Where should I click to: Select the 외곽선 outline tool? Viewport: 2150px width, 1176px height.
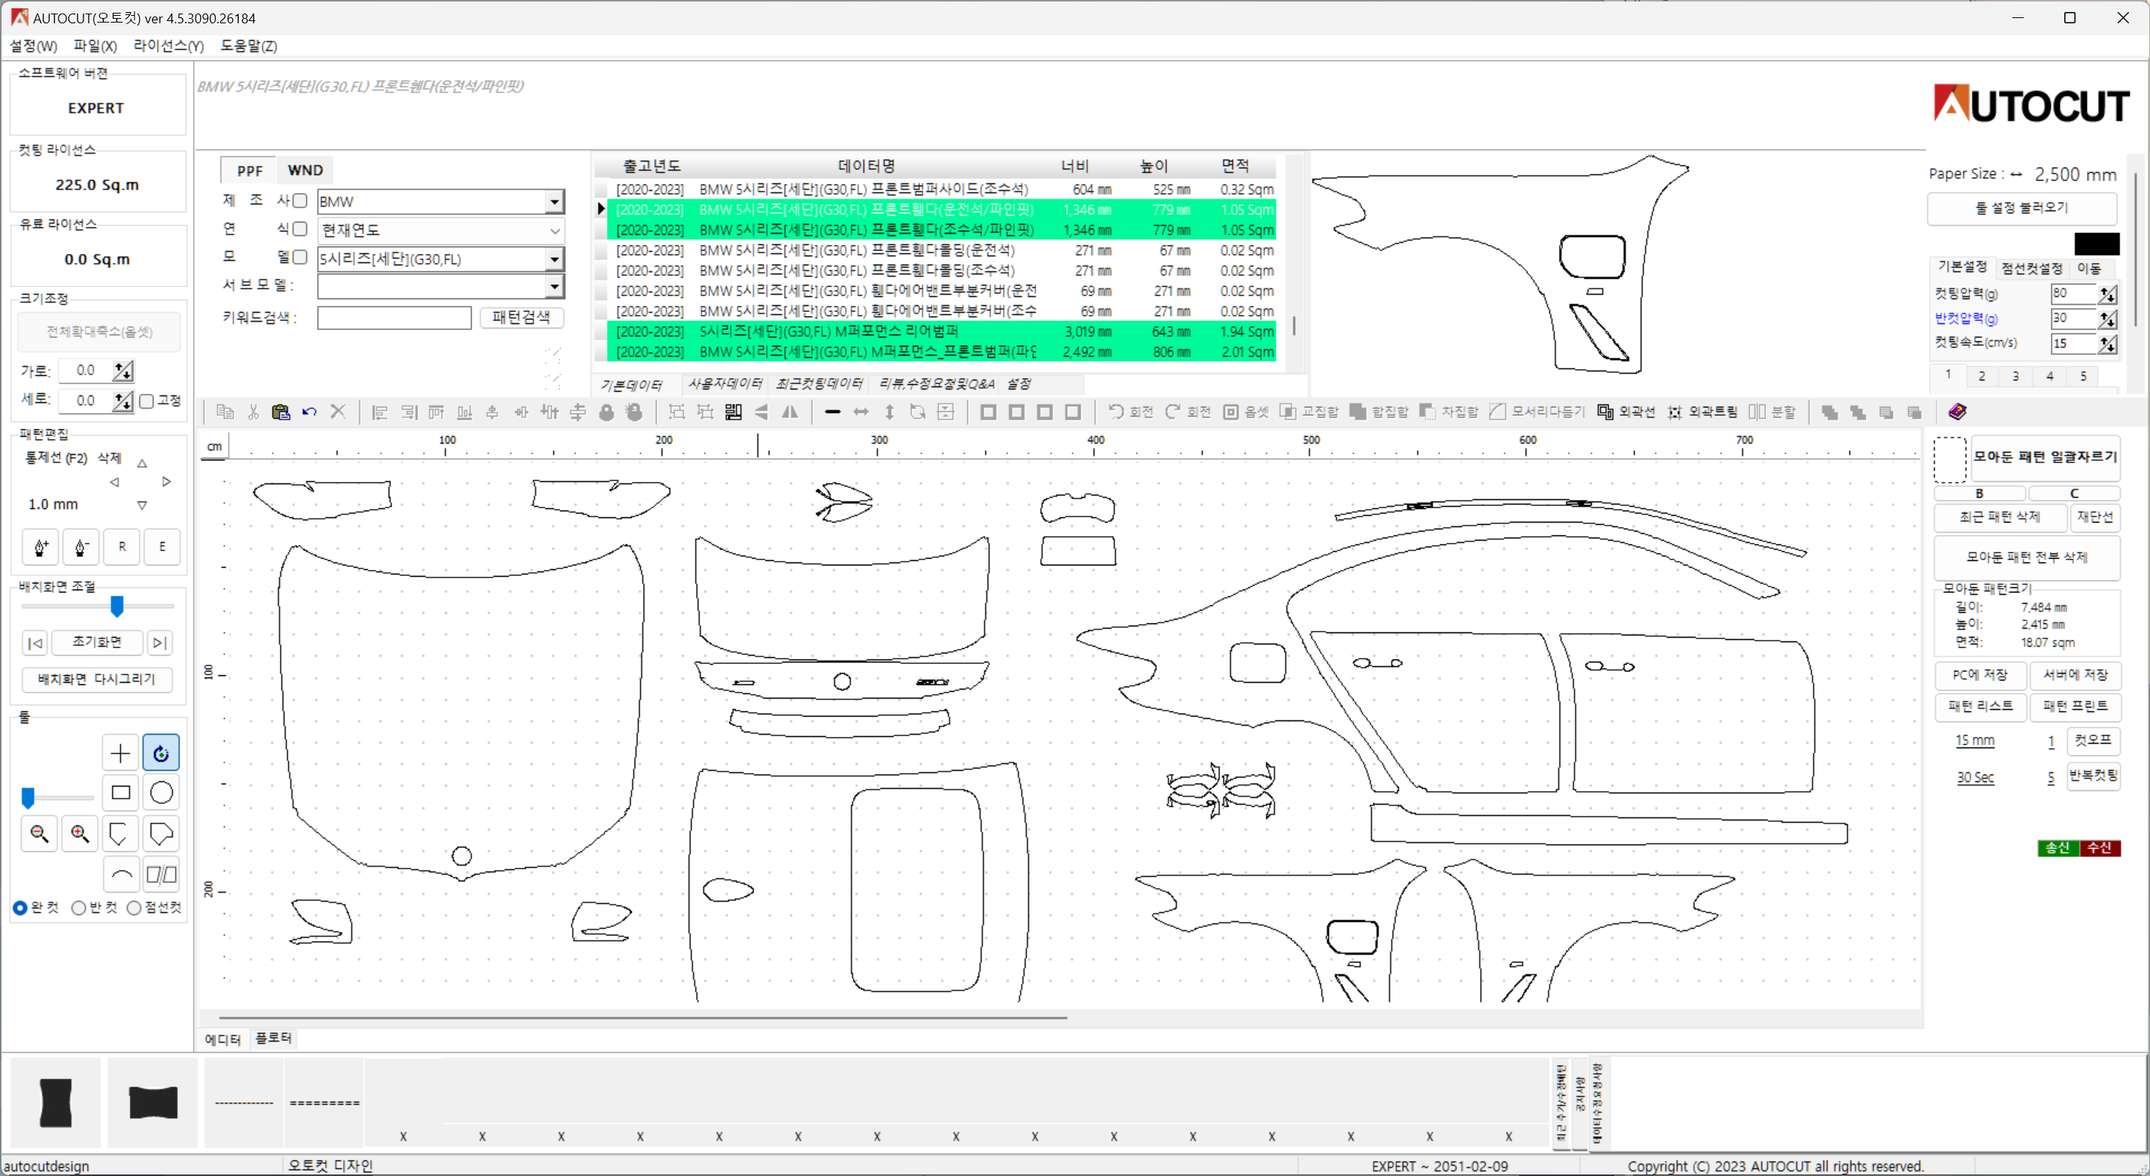tap(1626, 411)
